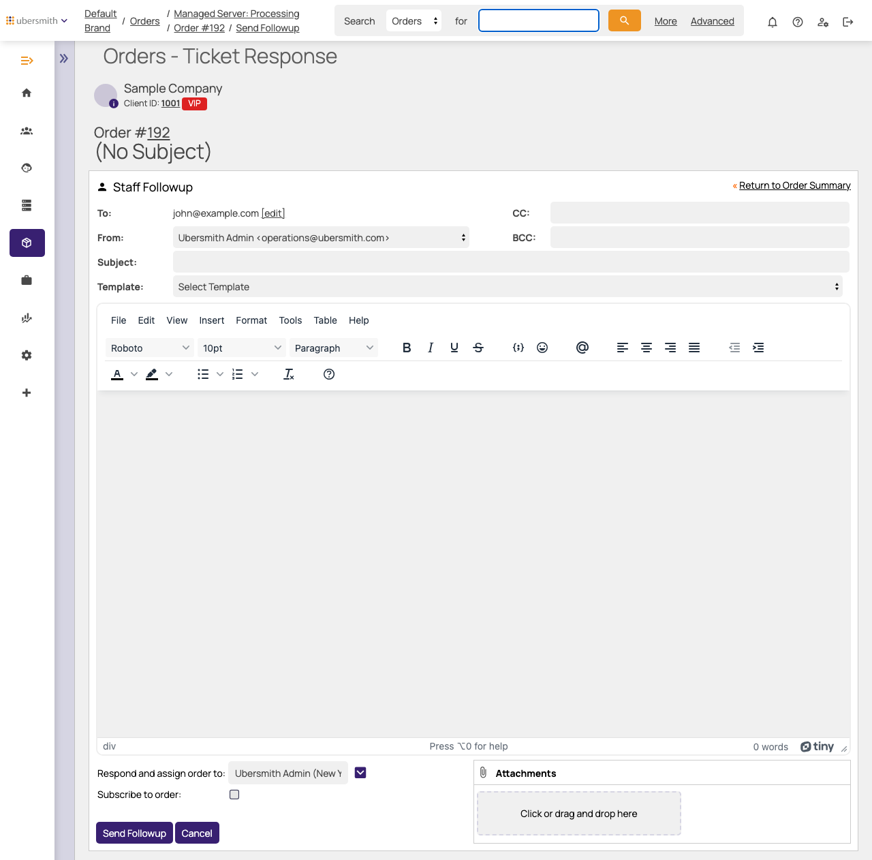
Task: Open the Clients sidebar icon
Action: [27, 130]
